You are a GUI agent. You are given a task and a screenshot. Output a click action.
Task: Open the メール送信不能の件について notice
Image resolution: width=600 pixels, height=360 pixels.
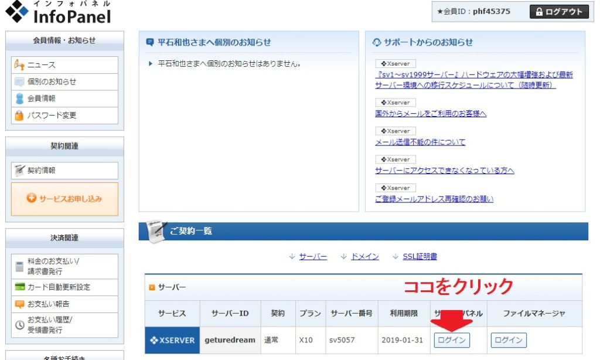(x=420, y=142)
